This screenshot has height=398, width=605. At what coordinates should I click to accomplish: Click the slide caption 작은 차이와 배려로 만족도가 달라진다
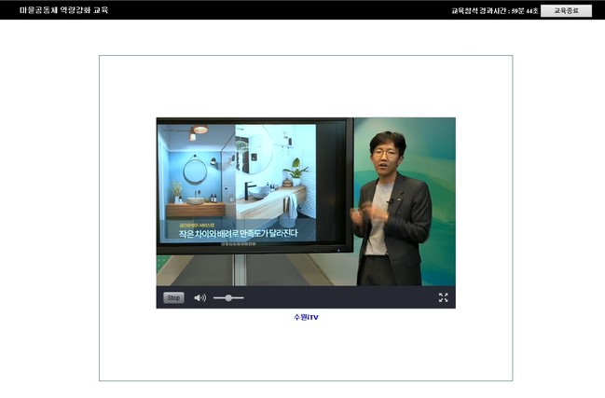pyautogui.click(x=238, y=233)
